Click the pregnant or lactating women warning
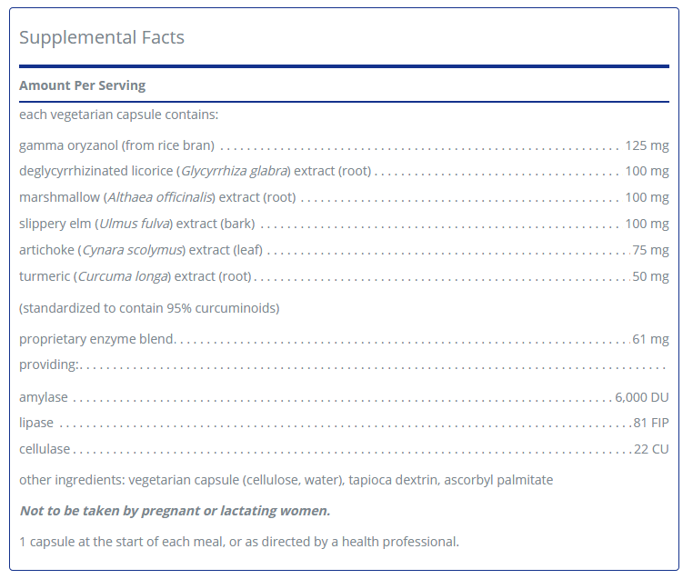Viewport: 693px width, 579px height. [175, 510]
